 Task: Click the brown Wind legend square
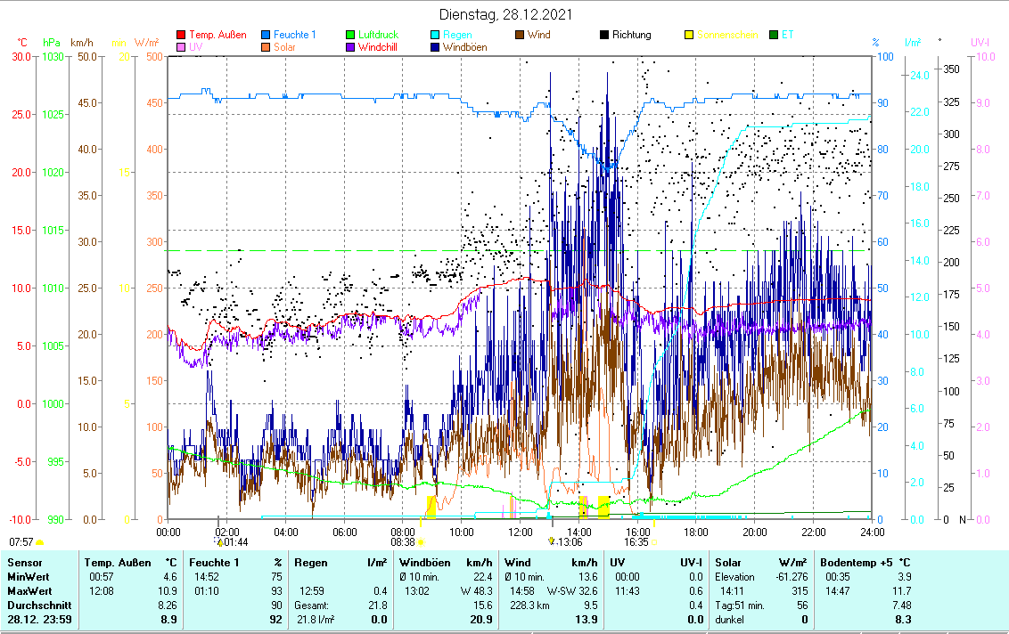click(520, 36)
